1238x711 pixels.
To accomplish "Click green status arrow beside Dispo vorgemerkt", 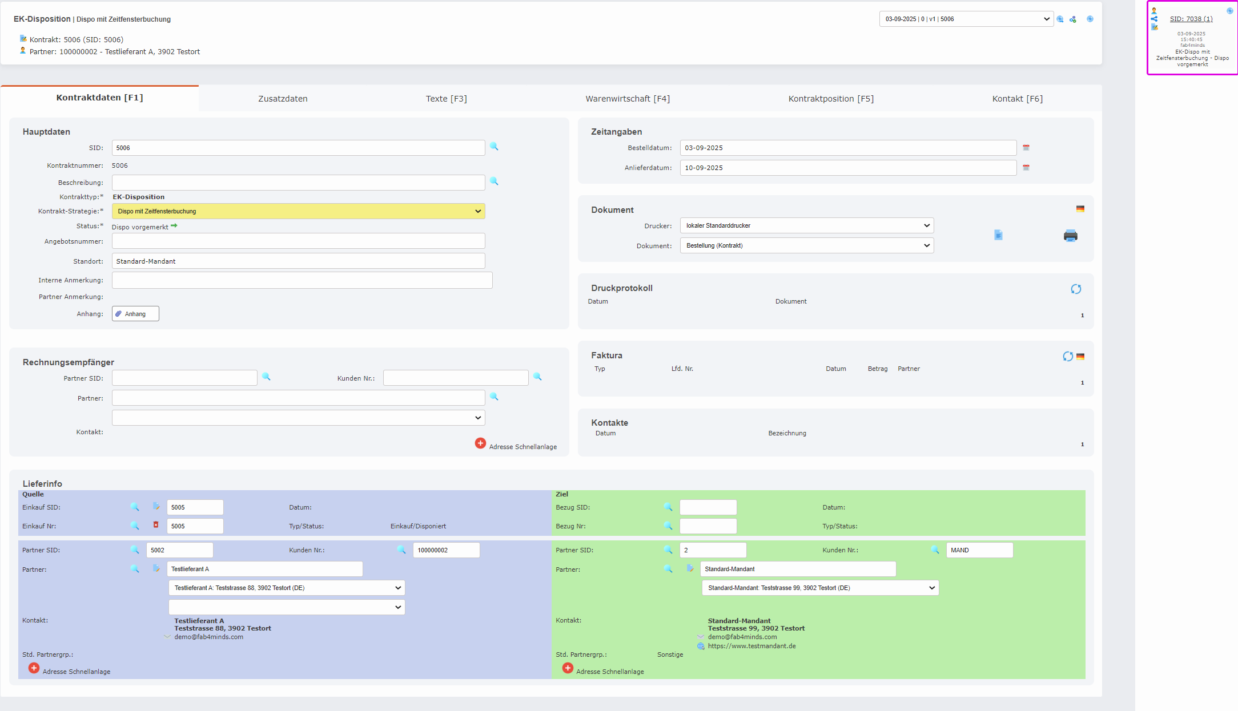I will 174,226.
